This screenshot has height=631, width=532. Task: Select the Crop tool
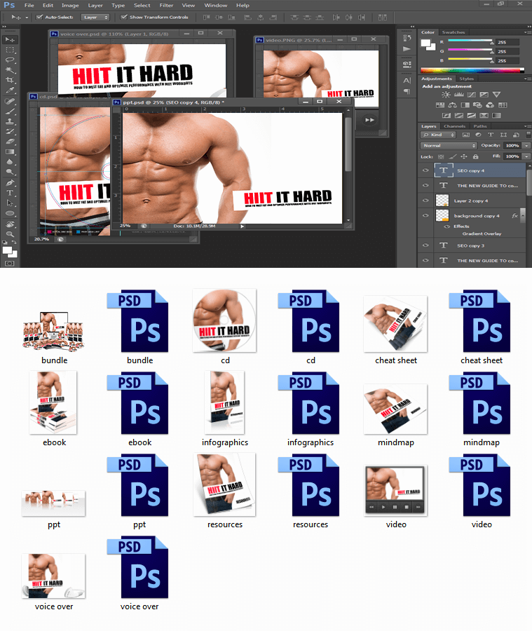[x=10, y=80]
